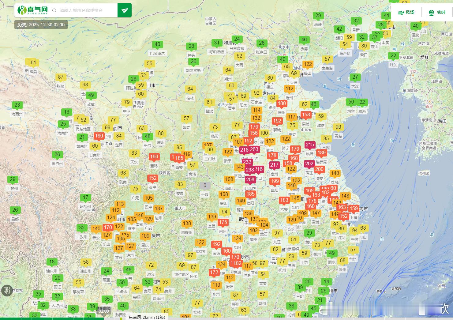
Task: Select the 淮安 AQI marker 200
Action: pyautogui.click(x=319, y=170)
